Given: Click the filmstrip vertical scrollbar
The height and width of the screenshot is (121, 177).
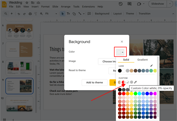Looking at the screenshot, I should 36,89.
